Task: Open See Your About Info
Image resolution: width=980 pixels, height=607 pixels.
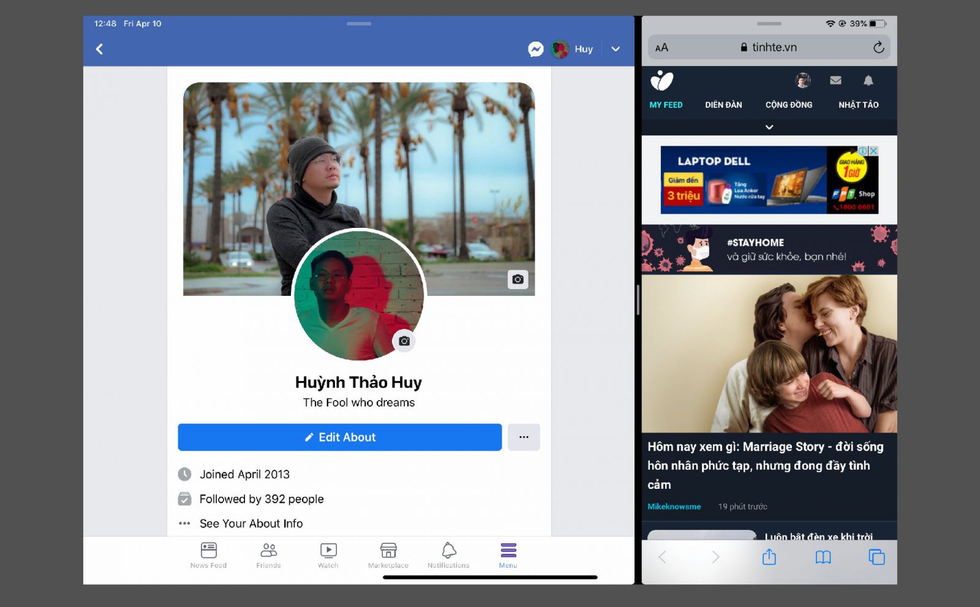Action: [x=251, y=524]
